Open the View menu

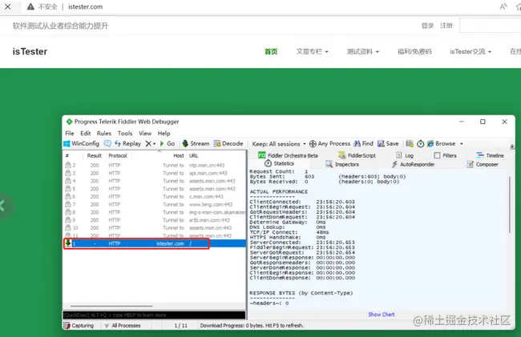145,134
